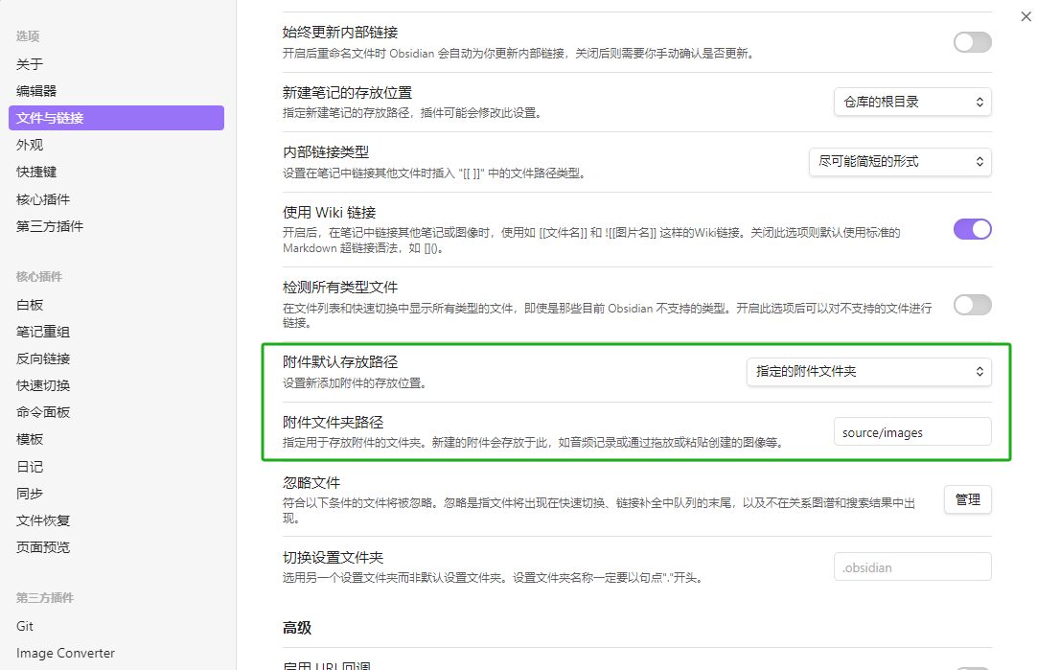
Task: Open the 附件默认存放路径 dropdown
Action: coord(868,371)
